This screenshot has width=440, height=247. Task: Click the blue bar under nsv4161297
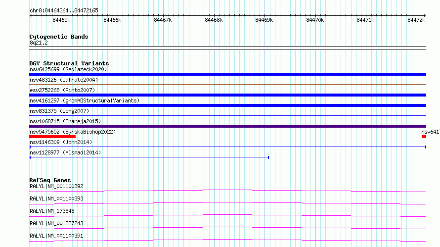pyautogui.click(x=227, y=105)
